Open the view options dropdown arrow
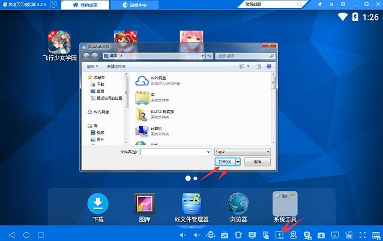This screenshot has width=383, height=241. 249,66
